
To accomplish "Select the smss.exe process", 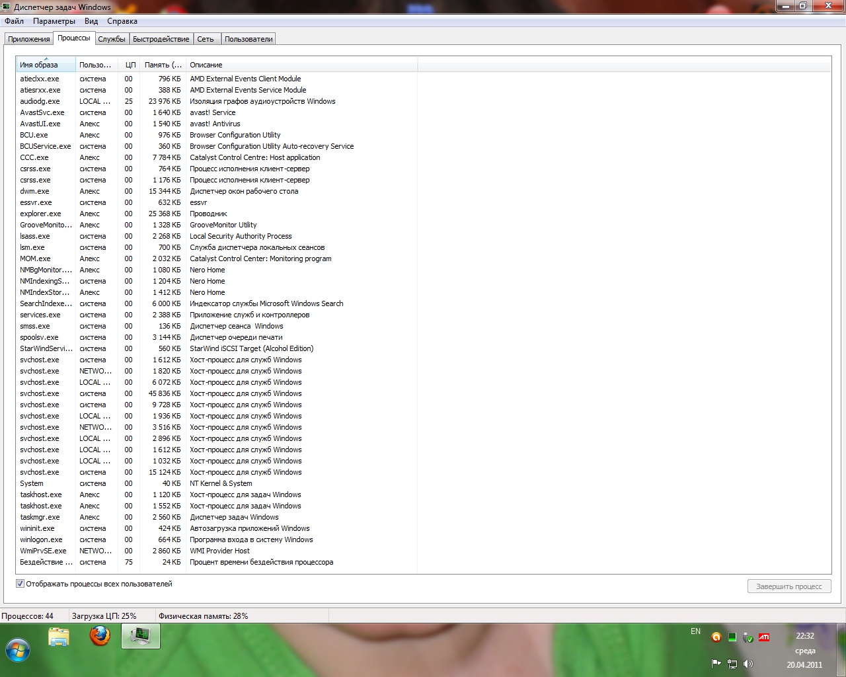I will tap(217, 326).
